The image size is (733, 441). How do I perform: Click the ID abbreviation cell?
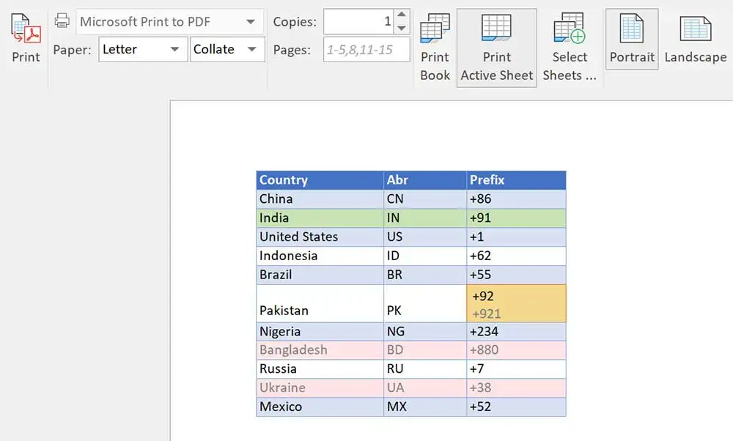[425, 256]
